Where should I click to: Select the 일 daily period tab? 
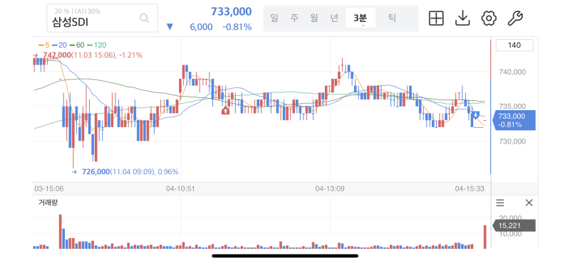[274, 18]
